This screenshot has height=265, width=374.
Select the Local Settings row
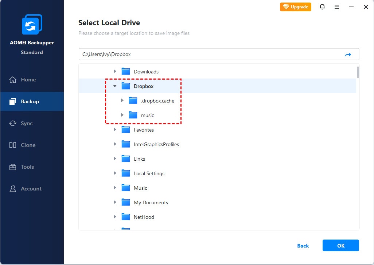[x=218, y=173]
